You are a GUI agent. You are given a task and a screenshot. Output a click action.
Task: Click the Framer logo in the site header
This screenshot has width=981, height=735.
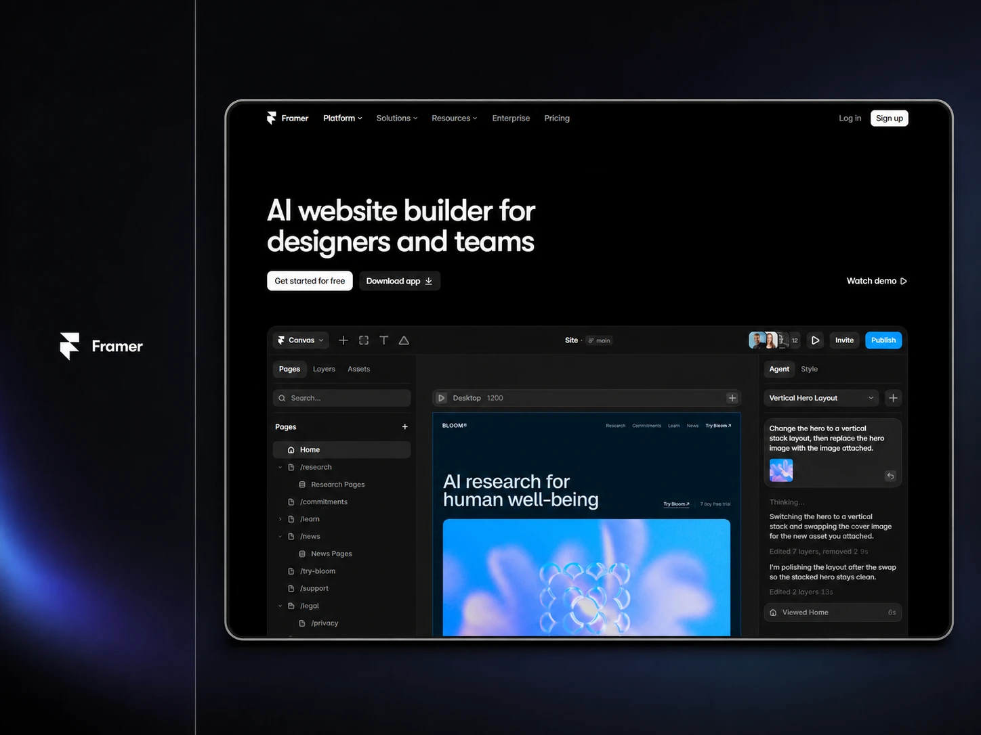287,118
